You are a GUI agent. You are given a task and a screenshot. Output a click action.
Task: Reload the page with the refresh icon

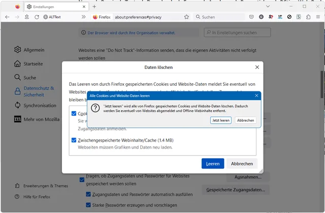pyautogui.click(x=37, y=17)
